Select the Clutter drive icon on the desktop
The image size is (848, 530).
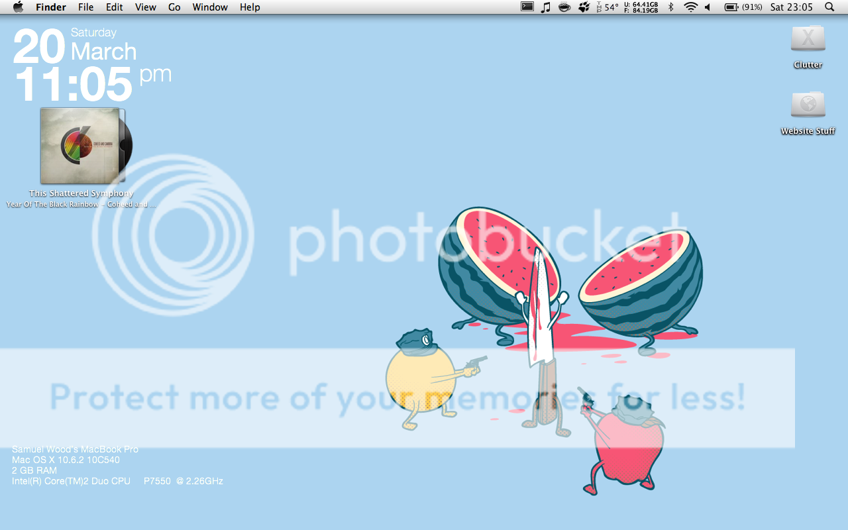click(x=808, y=38)
